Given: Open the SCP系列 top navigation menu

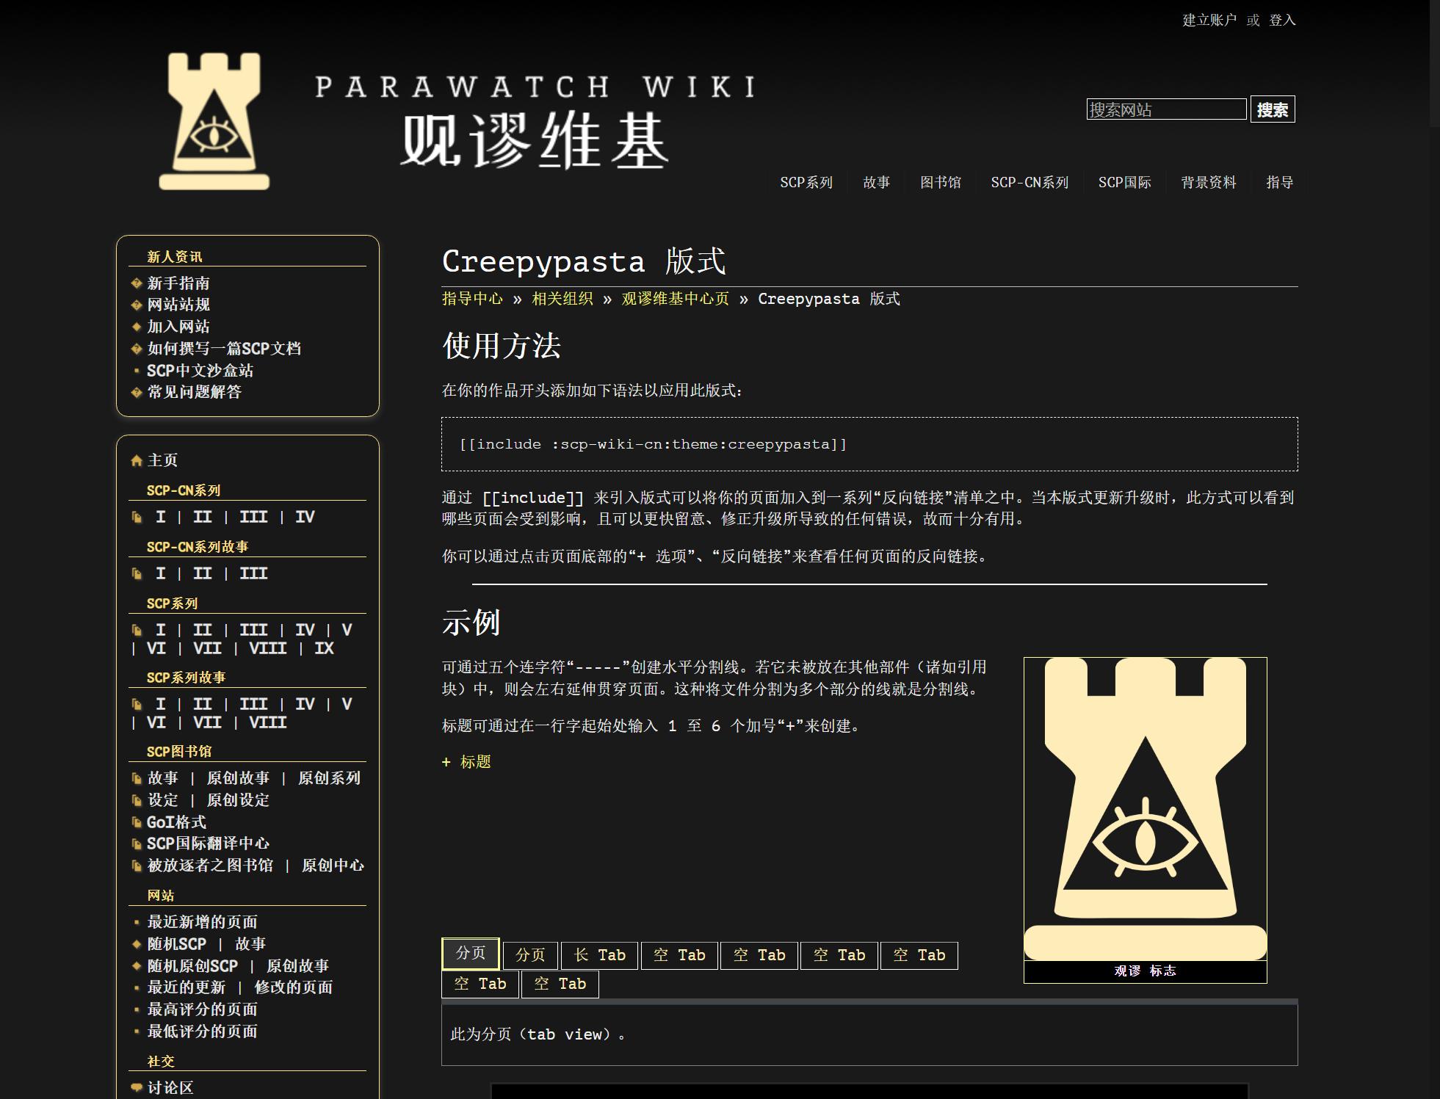Looking at the screenshot, I should pyautogui.click(x=806, y=182).
